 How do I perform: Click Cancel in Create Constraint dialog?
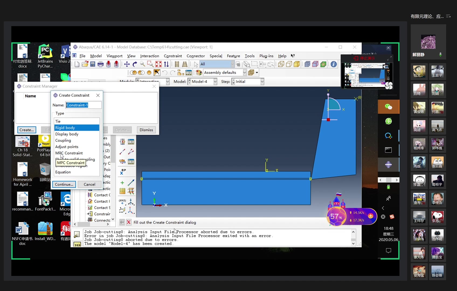[89, 184]
